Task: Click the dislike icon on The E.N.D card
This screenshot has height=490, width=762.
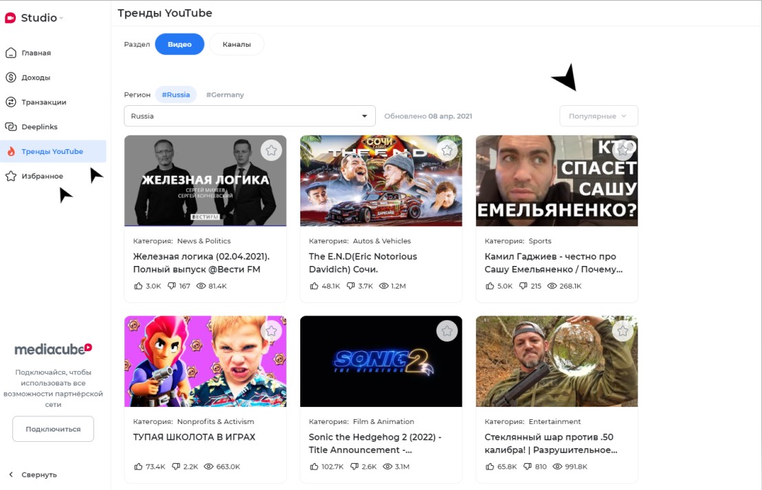Action: [x=350, y=286]
